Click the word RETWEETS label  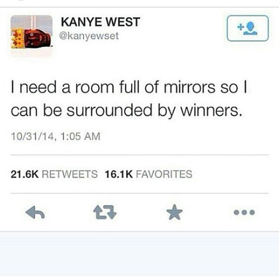(70, 174)
